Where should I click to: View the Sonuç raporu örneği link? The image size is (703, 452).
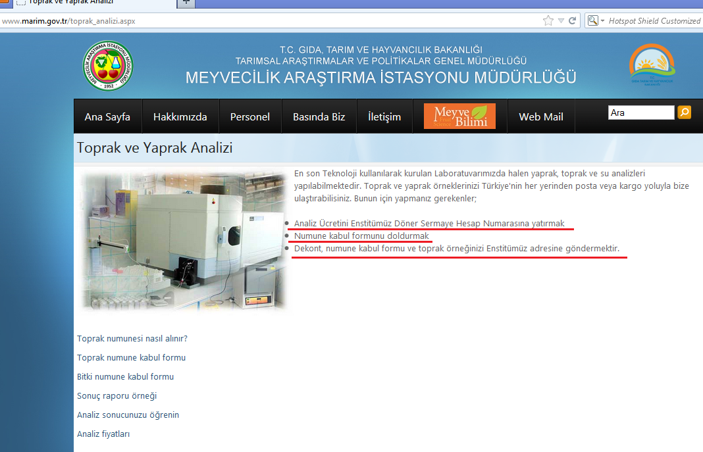(116, 395)
